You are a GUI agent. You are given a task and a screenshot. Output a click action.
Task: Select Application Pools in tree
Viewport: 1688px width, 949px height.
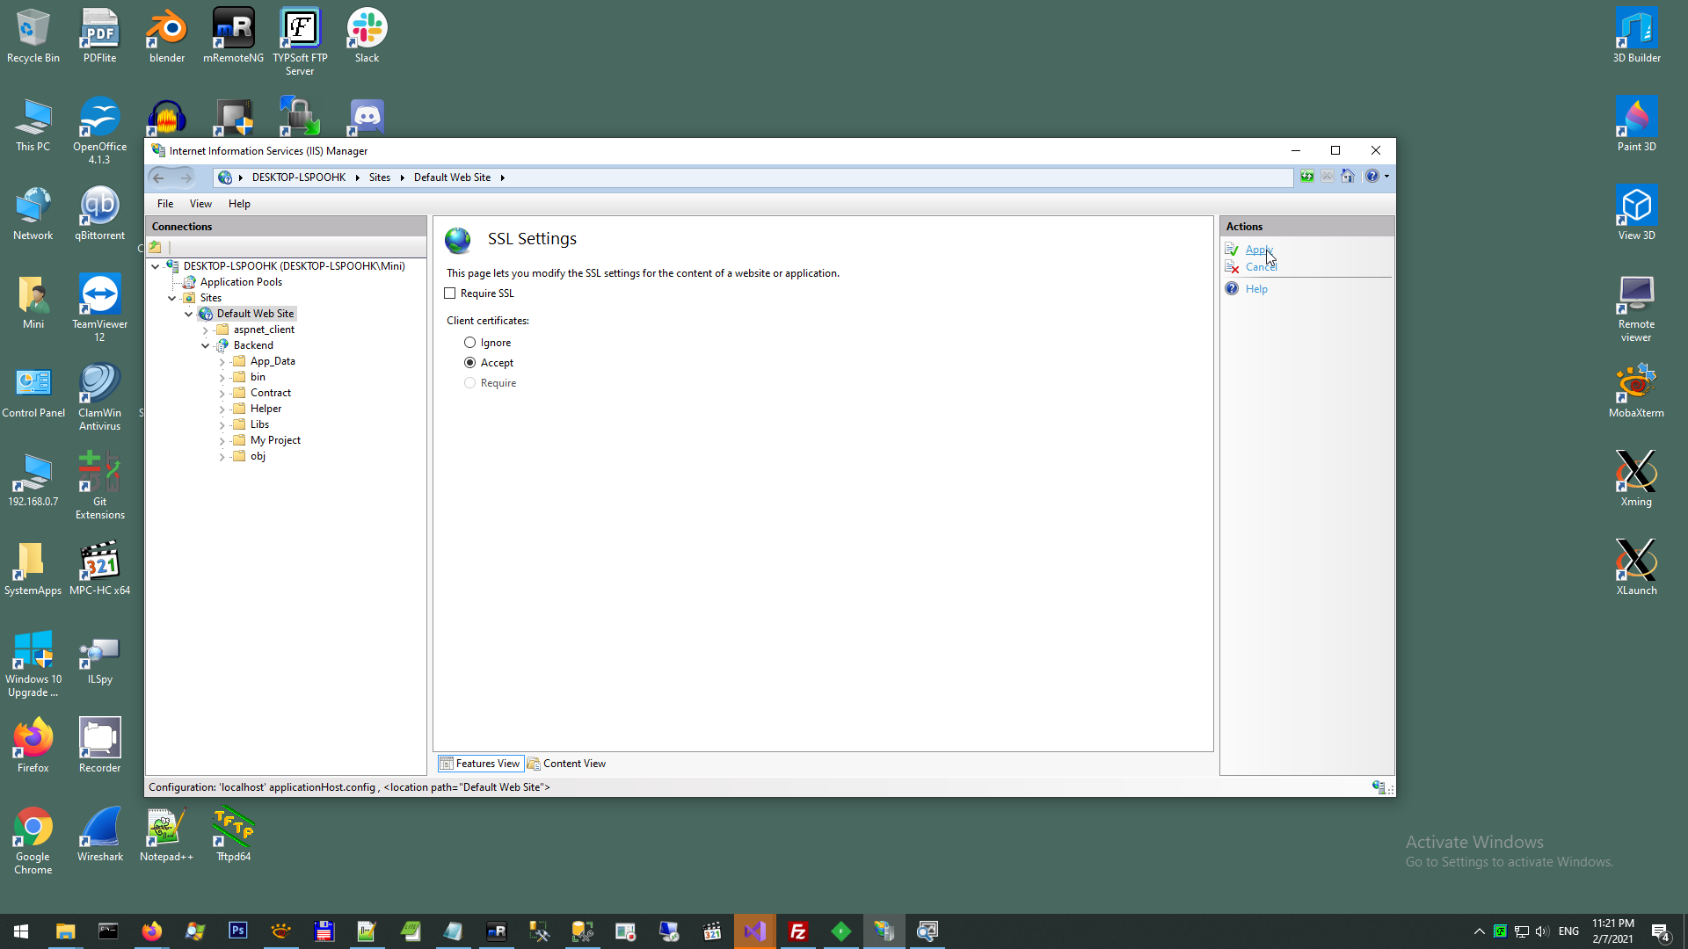241,282
